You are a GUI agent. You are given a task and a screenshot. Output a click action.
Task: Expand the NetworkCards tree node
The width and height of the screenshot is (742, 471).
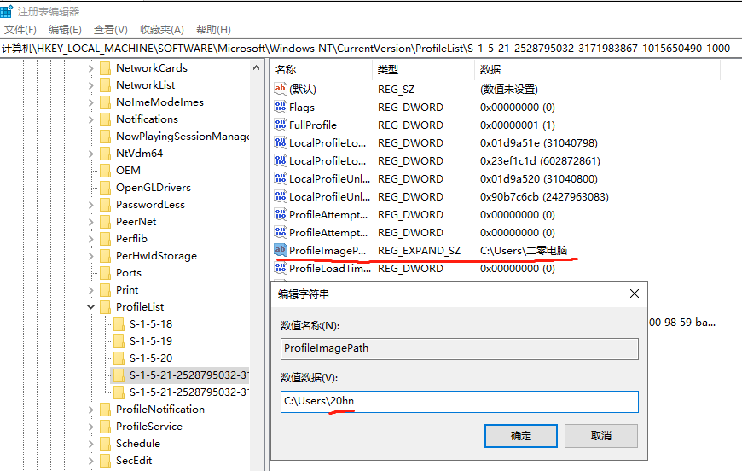tap(91, 68)
